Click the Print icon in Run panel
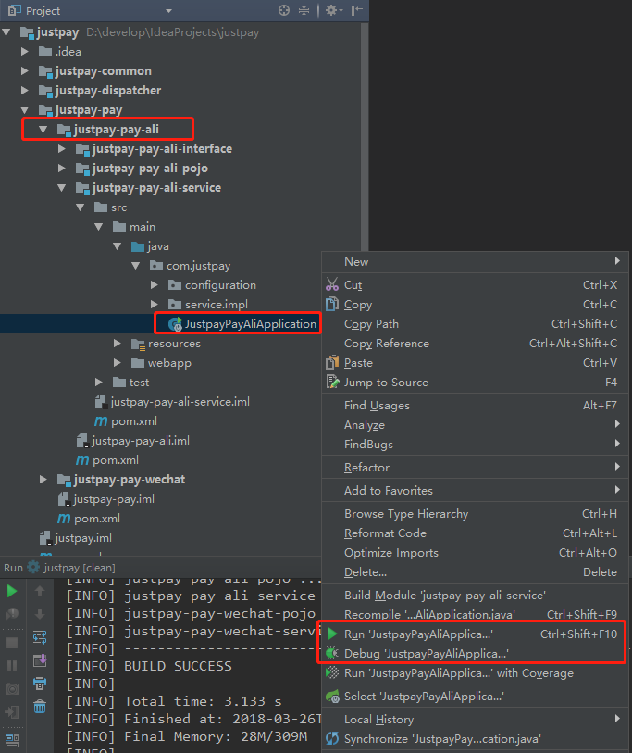This screenshot has height=753, width=632. 40,684
